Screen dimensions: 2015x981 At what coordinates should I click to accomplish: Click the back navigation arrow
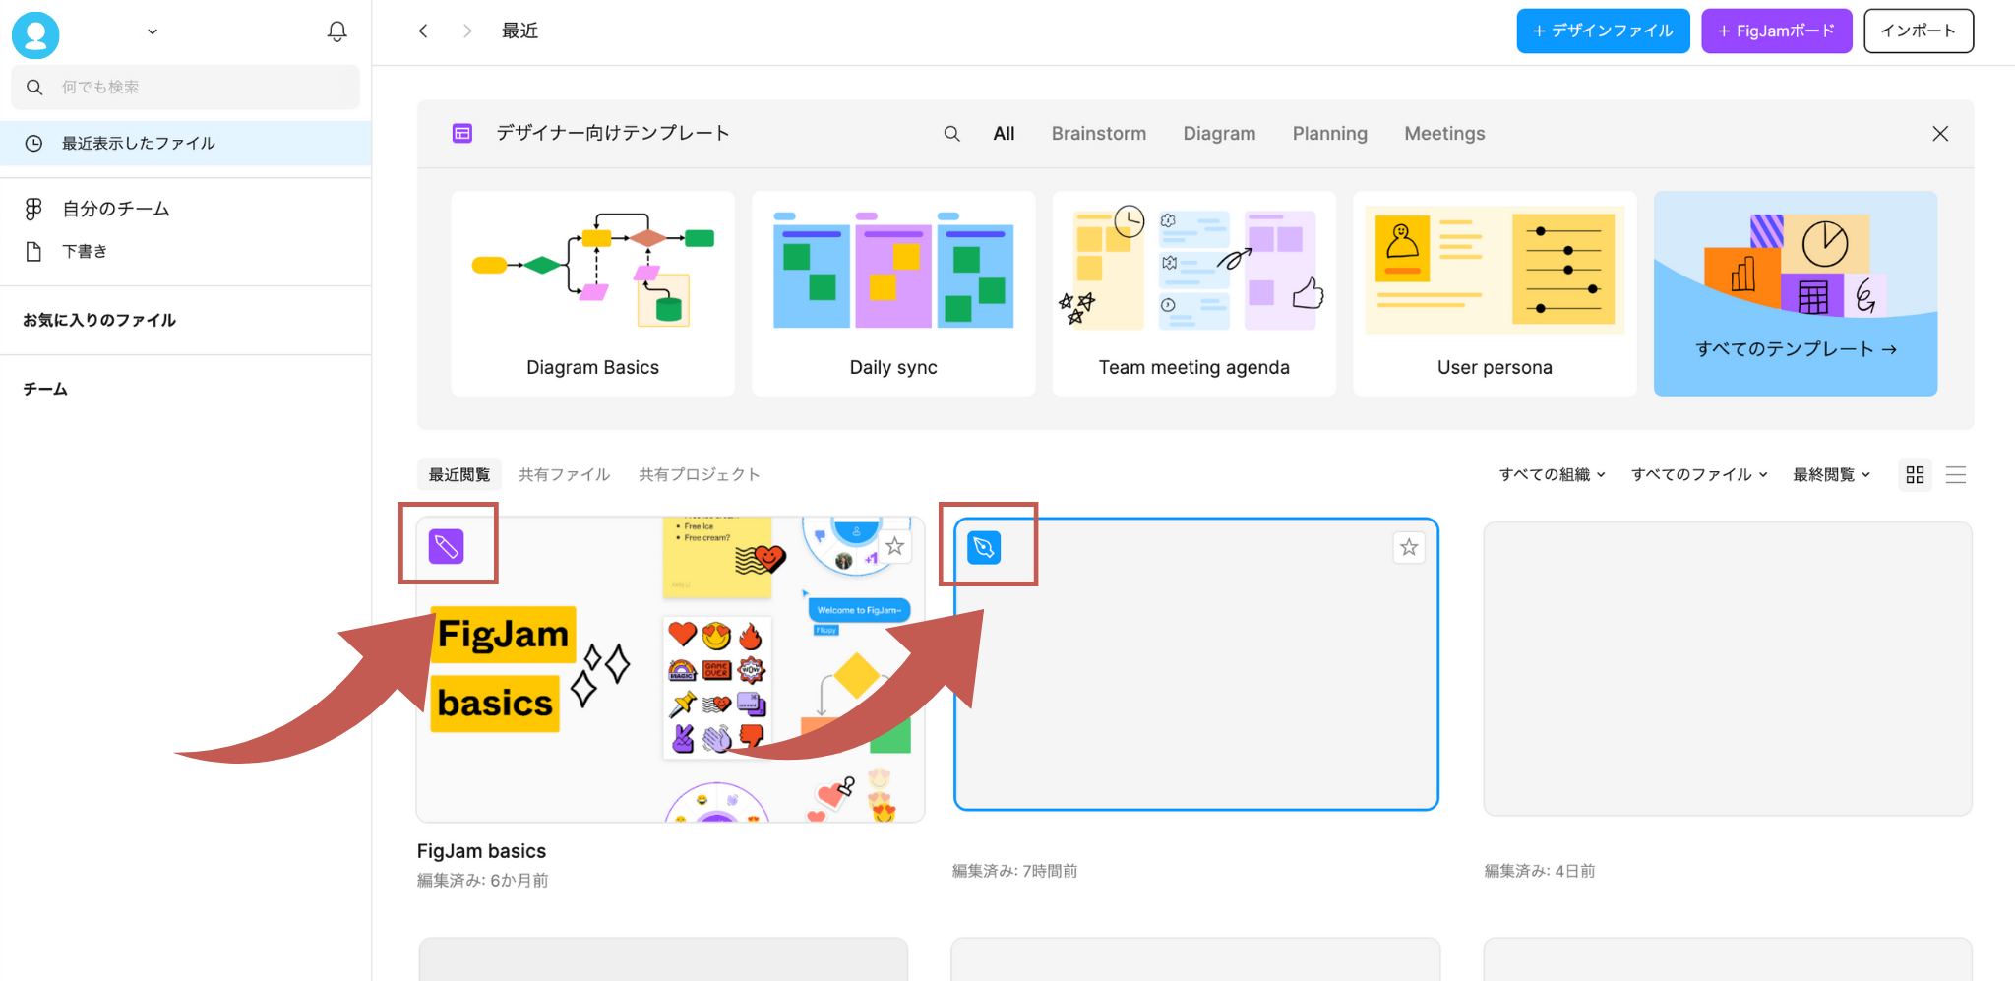click(x=423, y=31)
